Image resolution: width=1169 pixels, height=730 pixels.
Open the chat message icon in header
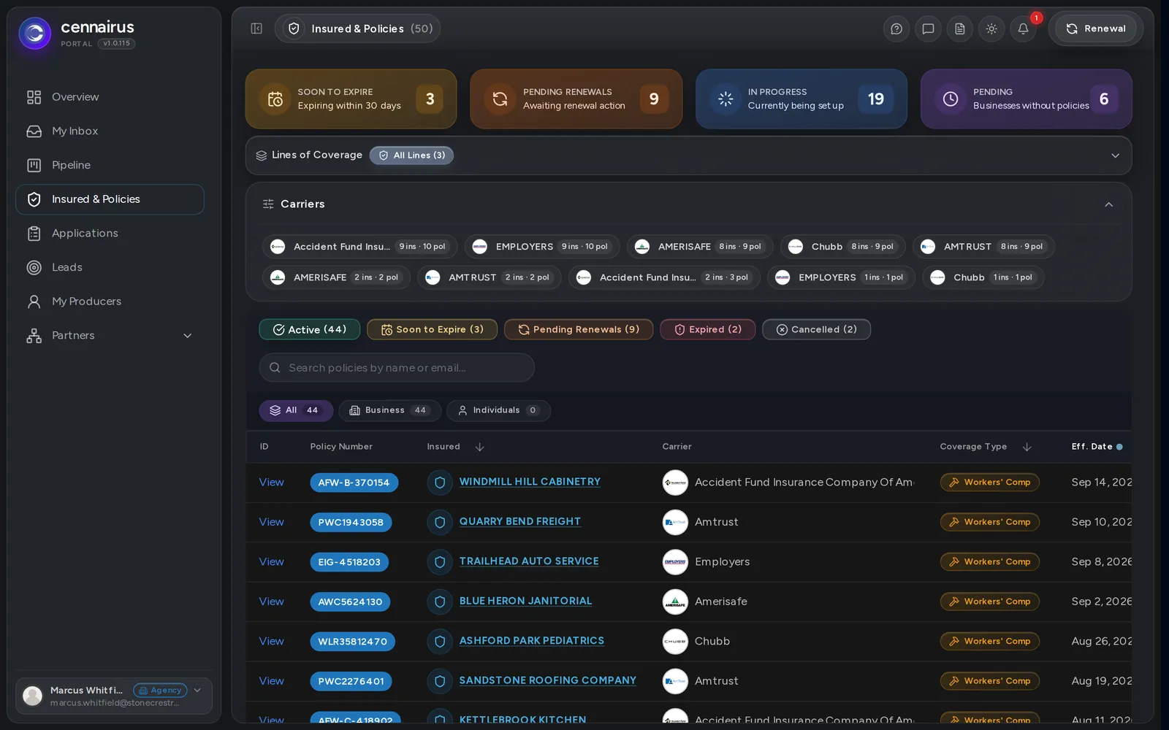pos(928,28)
